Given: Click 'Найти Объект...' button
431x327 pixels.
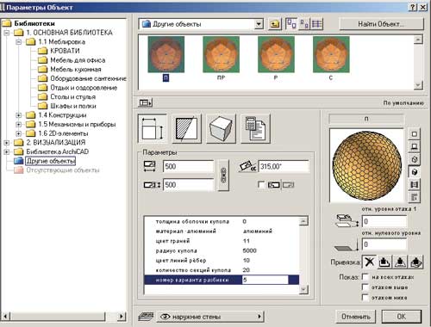Looking at the screenshot, I should point(381,24).
